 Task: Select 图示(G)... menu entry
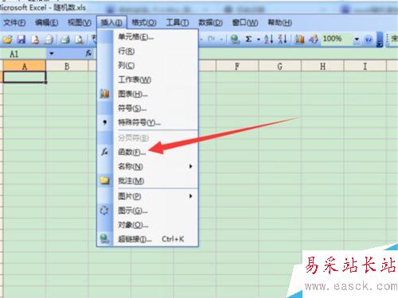(x=156, y=211)
